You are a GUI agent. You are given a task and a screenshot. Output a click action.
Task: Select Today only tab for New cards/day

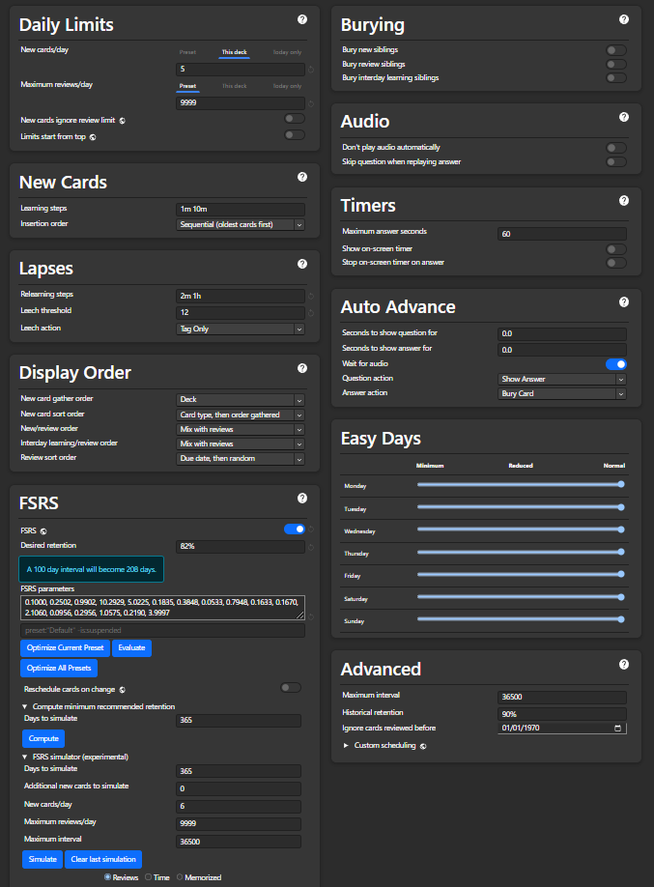[x=287, y=52]
